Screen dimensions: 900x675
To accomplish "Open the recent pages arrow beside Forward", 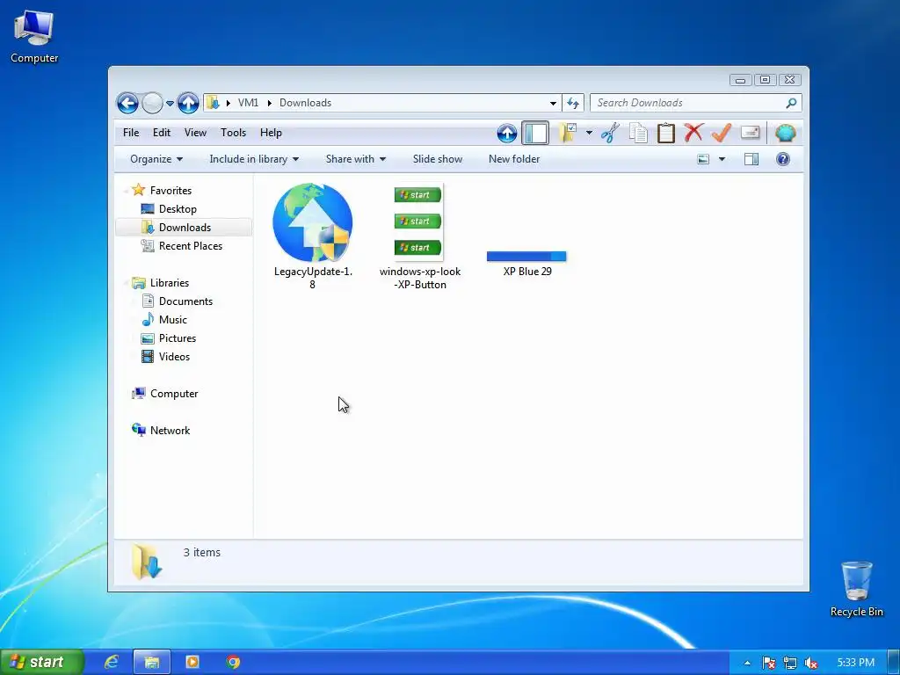I will pos(170,104).
